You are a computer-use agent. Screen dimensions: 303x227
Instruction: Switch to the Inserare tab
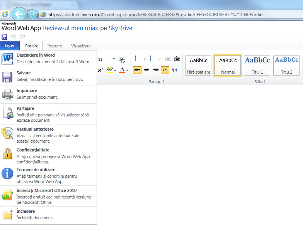coord(55,46)
